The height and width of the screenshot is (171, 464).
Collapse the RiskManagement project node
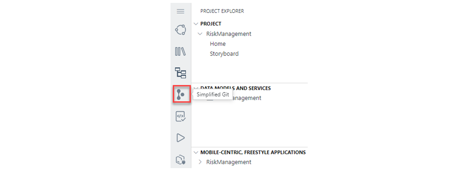click(200, 34)
